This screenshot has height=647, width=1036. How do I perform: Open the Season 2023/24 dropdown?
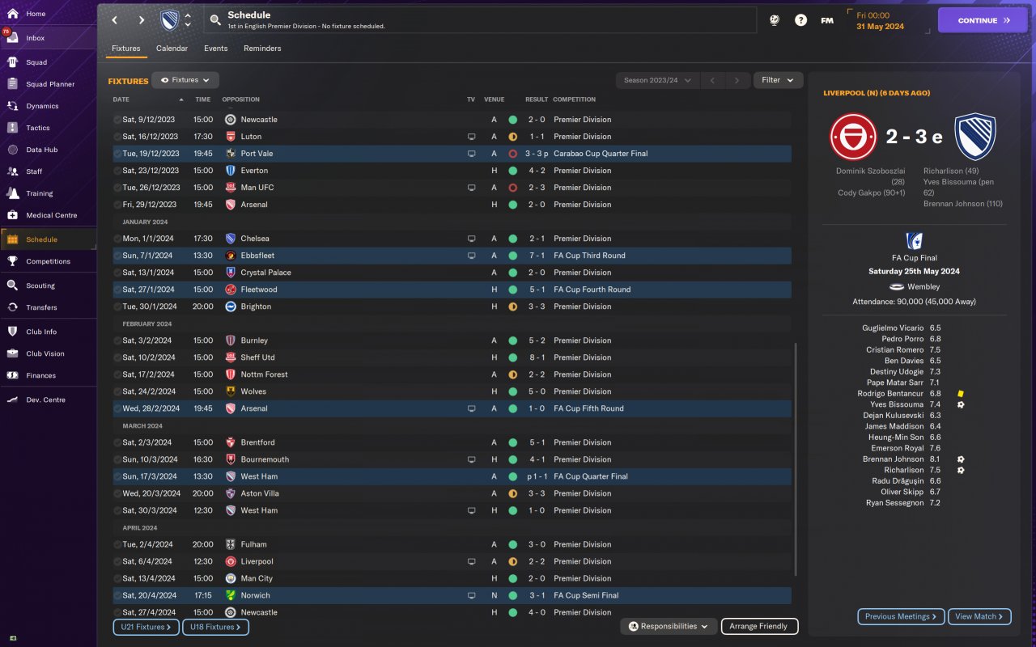coord(658,80)
